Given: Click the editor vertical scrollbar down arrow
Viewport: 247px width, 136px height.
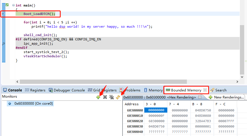Looking at the screenshot, I should coord(242,77).
